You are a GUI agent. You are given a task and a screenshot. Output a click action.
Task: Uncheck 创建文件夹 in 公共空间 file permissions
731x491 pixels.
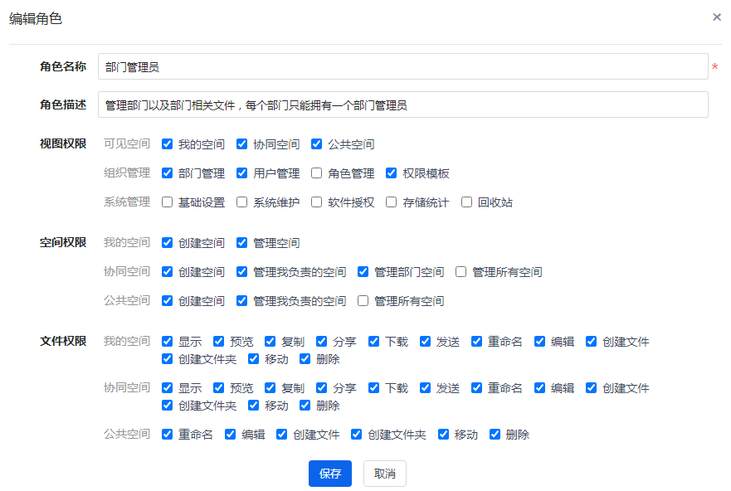click(x=356, y=434)
